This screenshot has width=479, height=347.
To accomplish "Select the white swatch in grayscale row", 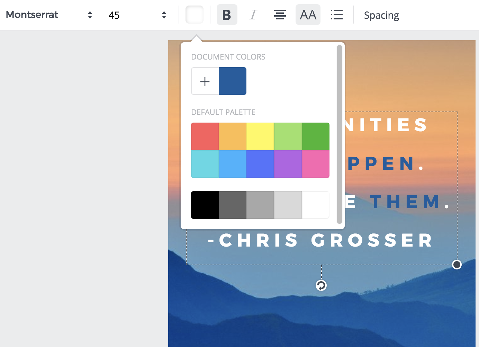I will [x=316, y=205].
